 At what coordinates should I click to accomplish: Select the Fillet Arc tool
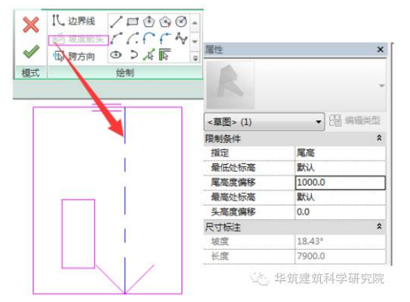pyautogui.click(x=165, y=38)
